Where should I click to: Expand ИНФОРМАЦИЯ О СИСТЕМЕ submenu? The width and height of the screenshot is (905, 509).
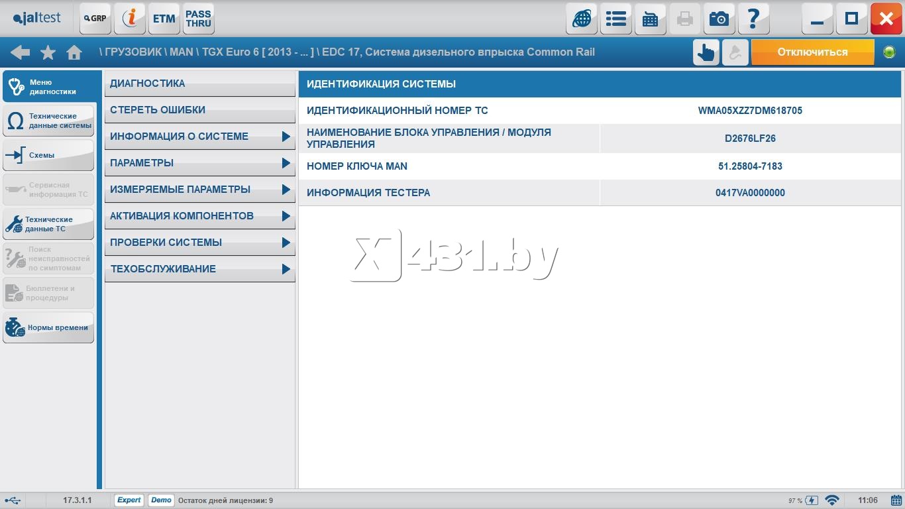[199, 137]
